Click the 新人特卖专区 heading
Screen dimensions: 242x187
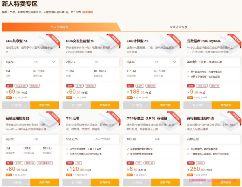(20, 4)
